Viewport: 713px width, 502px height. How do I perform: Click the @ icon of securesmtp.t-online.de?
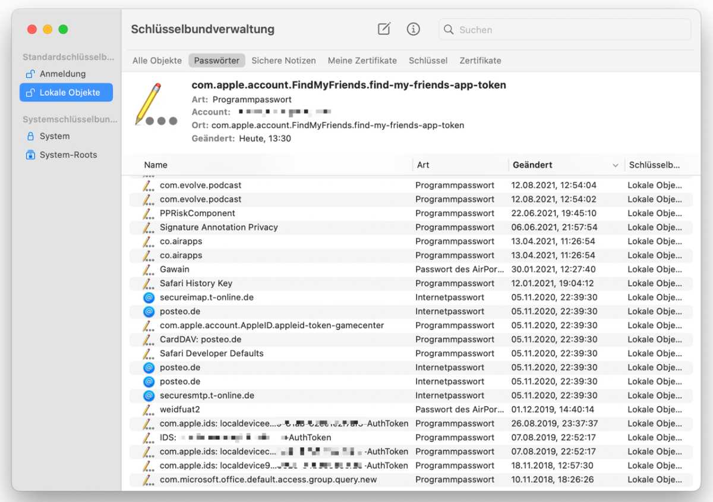(149, 396)
